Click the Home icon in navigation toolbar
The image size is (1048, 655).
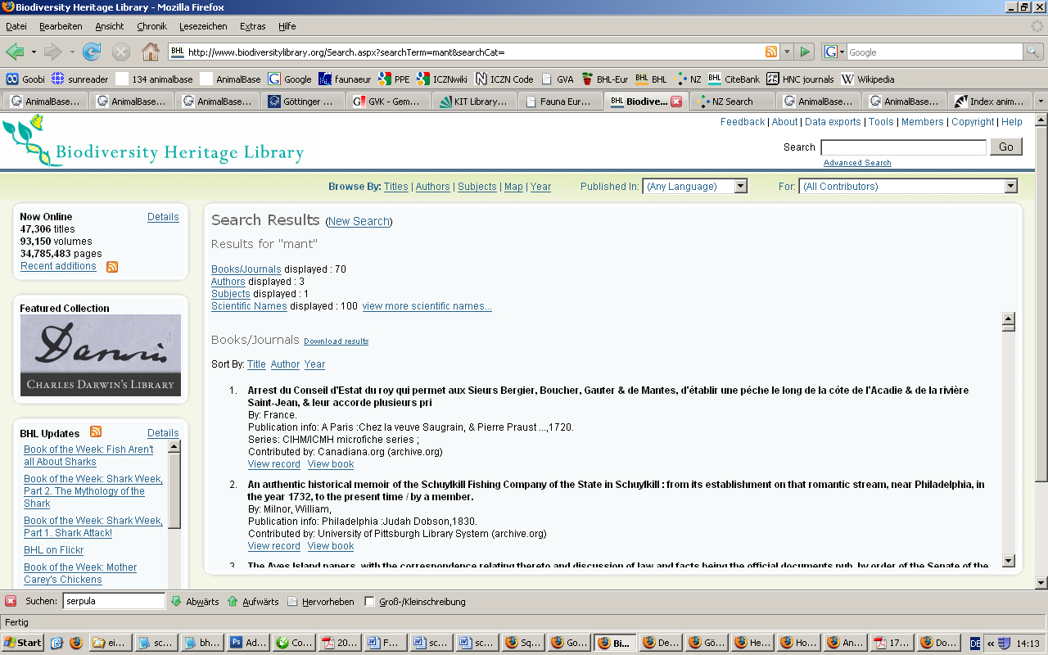(x=151, y=52)
